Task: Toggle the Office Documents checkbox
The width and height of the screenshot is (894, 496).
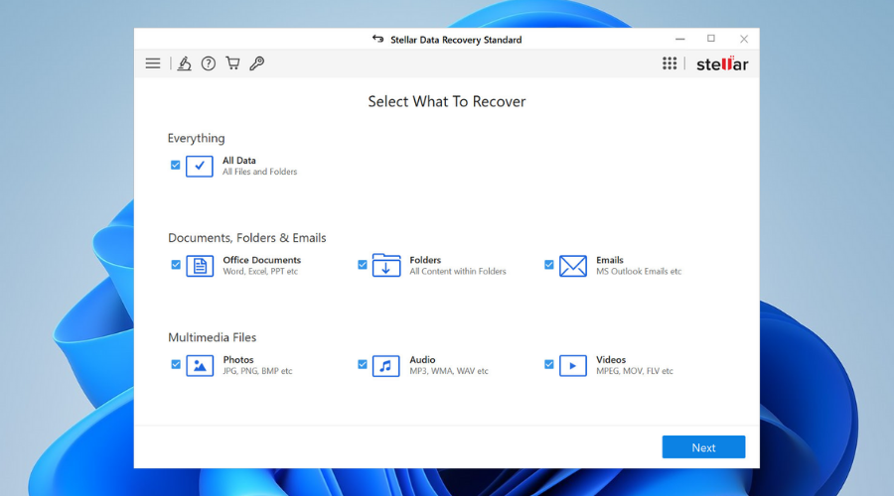Action: coord(176,265)
